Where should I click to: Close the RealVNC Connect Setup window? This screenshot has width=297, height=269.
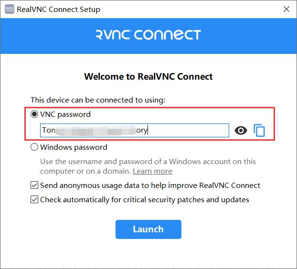pyautogui.click(x=286, y=9)
